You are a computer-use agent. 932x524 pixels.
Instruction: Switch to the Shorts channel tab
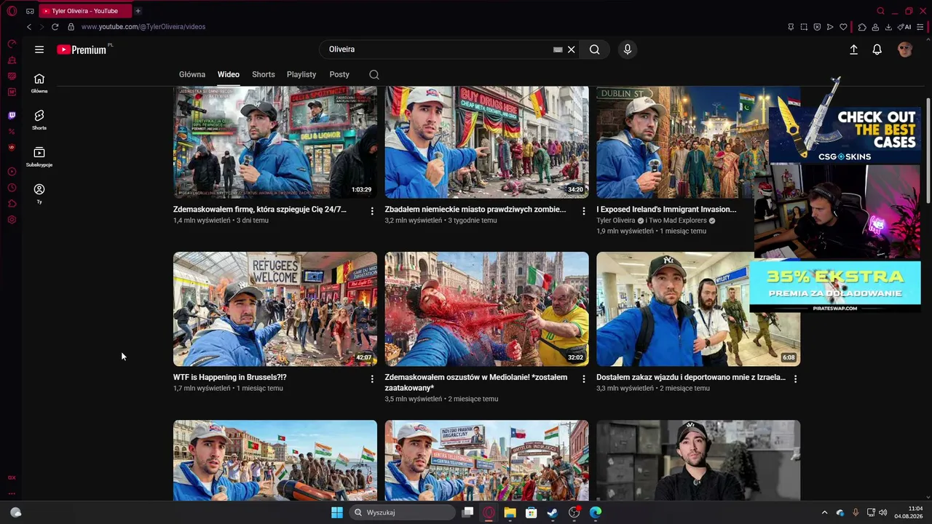tap(264, 74)
